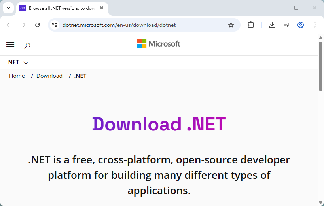This screenshot has height=206, width=324.
Task: Click the Download .NET heading
Action: pyautogui.click(x=159, y=124)
